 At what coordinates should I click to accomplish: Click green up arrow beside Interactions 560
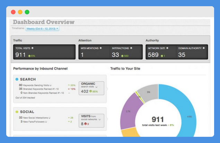point(122,56)
